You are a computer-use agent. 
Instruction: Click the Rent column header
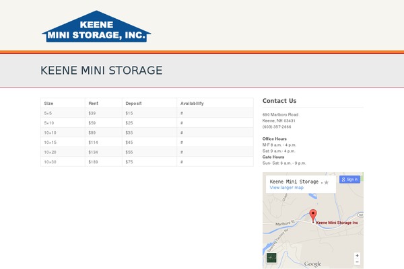[x=94, y=103]
